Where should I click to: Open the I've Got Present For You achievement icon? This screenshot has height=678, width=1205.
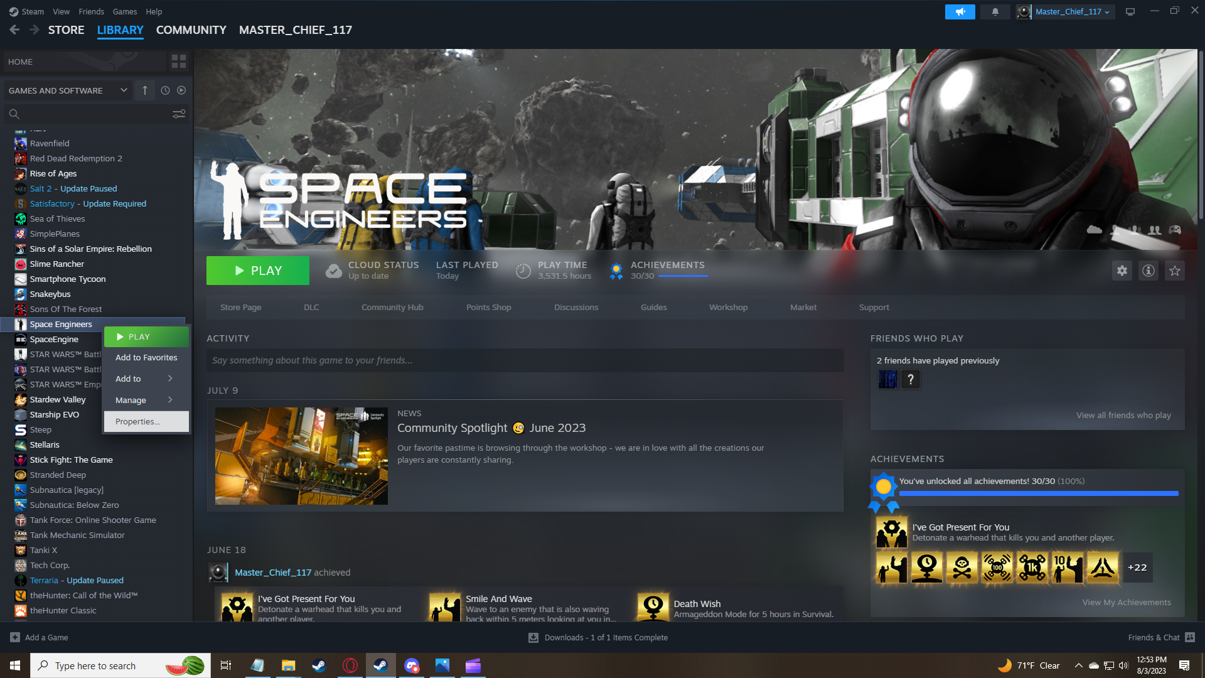click(892, 532)
